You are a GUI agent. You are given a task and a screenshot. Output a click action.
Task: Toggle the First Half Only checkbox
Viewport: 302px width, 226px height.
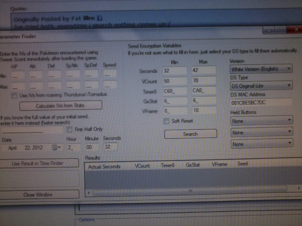70,129
